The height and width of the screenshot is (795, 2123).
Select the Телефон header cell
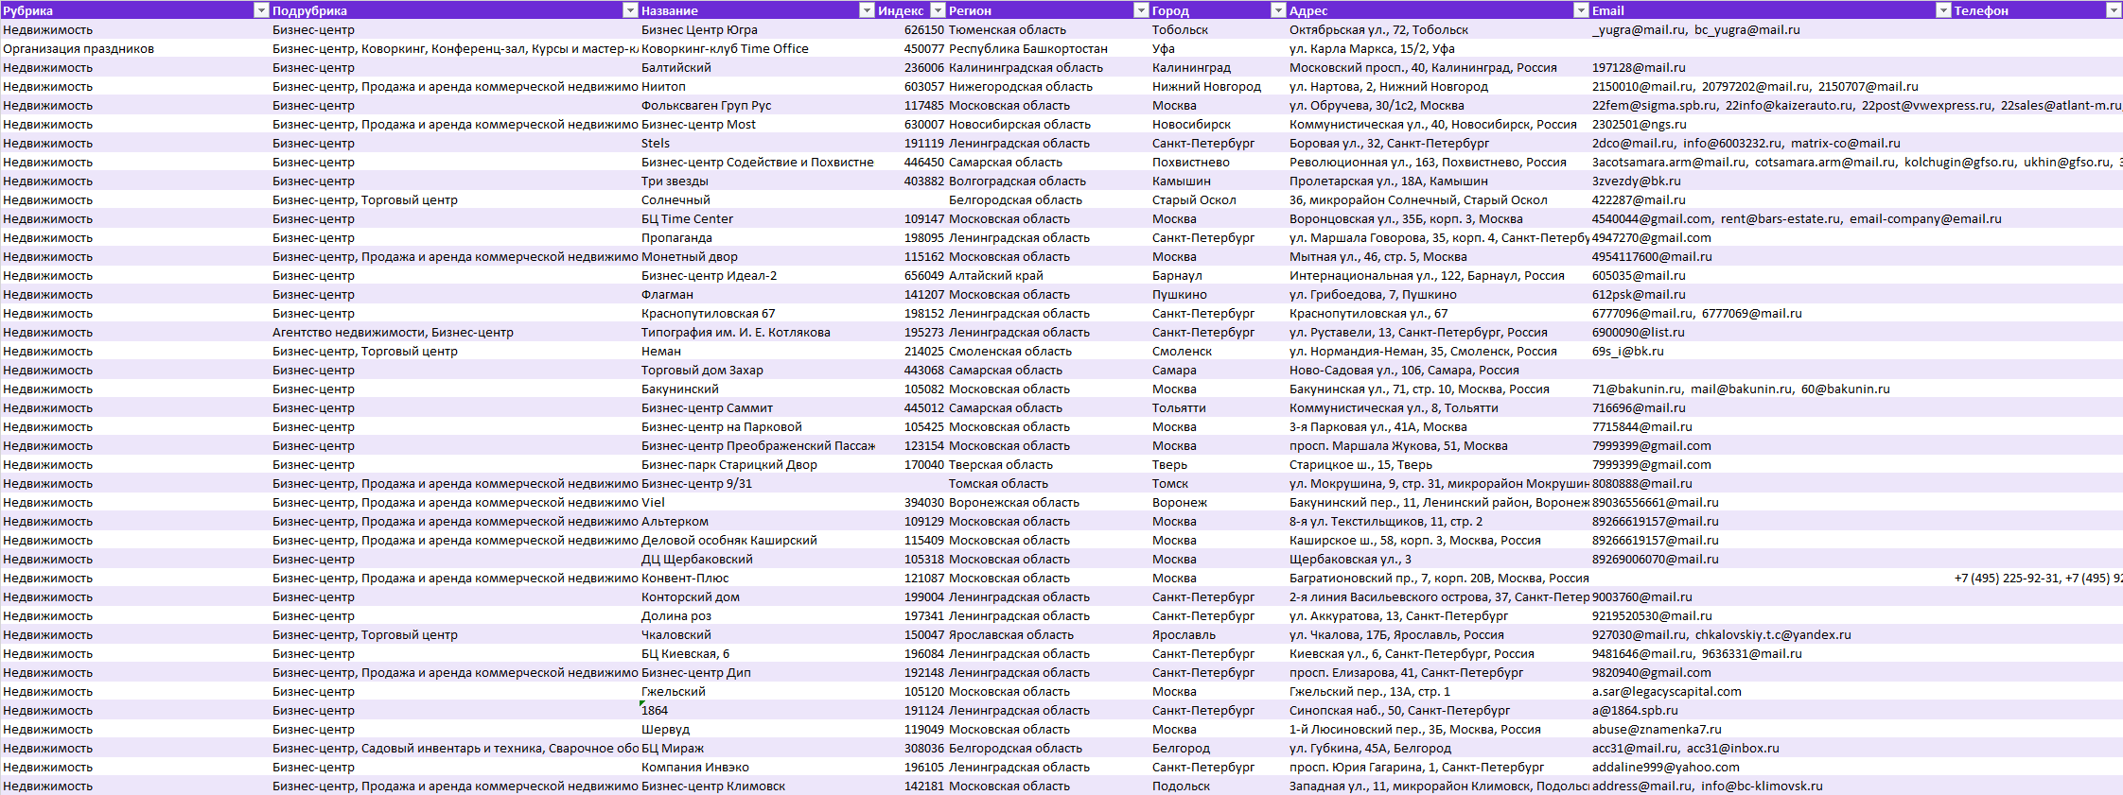(x=2037, y=10)
